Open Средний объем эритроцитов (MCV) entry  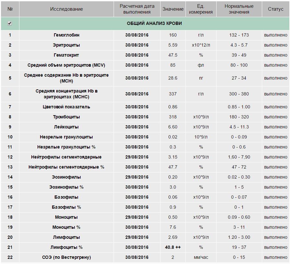click(66, 65)
